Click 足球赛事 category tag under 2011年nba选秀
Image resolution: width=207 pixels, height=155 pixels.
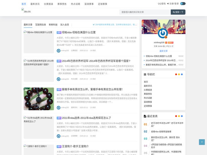pyautogui.click(x=74, y=136)
